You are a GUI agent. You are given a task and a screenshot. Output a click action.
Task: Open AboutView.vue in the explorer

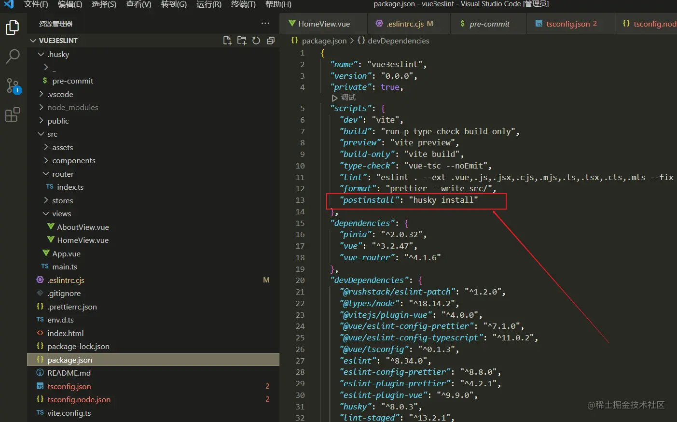pos(153,227)
